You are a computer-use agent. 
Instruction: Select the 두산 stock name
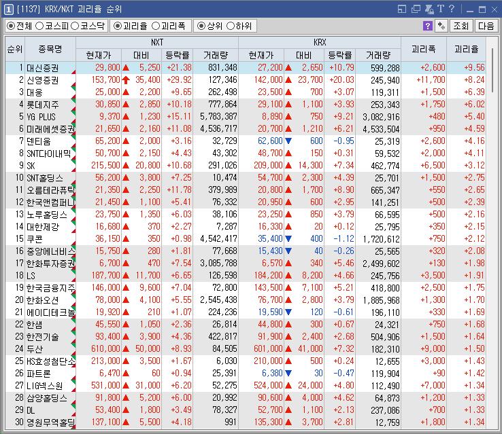coord(34,349)
